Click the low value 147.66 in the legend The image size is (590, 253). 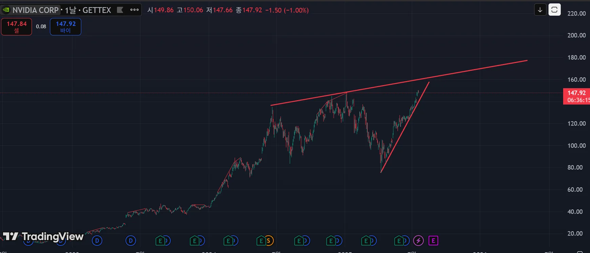223,10
